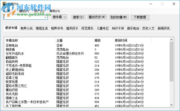Open 我的收藏(M) favorites
Image resolution: width=180 pixels, height=111 pixels.
119,17
